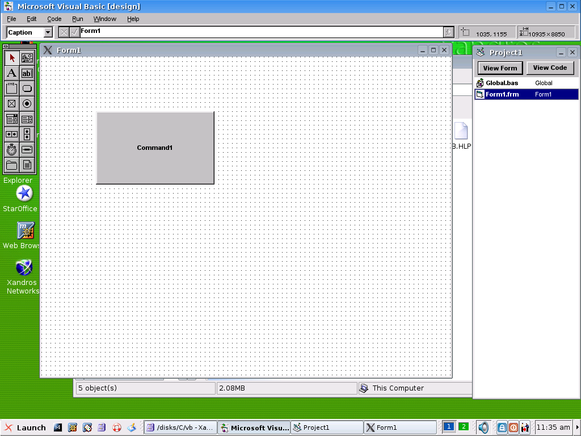Viewport: 581px width, 436px height.
Task: Click '2.08MB' in the file manager status bar
Action: 232,388
